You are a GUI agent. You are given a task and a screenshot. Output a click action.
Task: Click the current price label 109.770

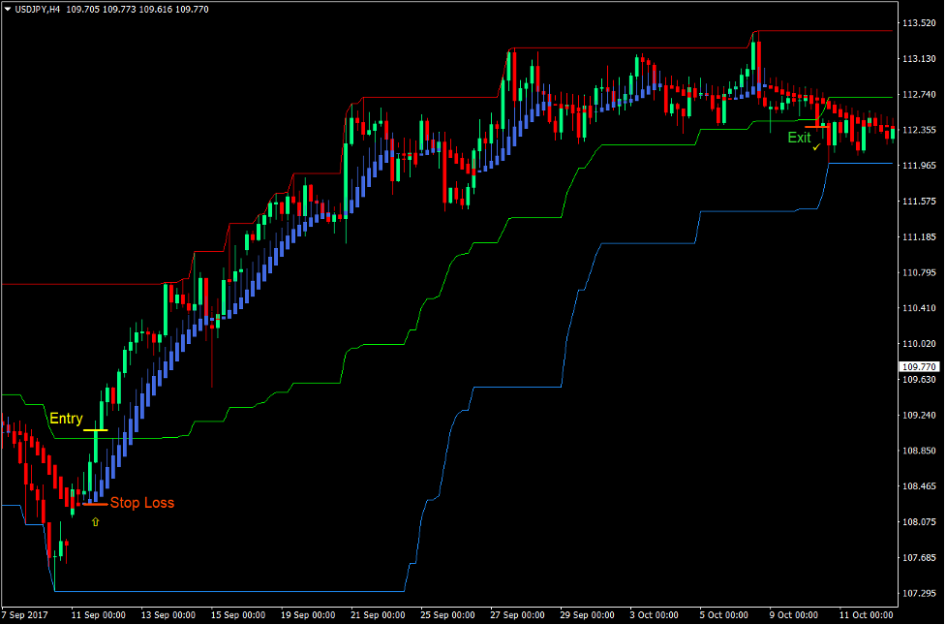coord(919,367)
